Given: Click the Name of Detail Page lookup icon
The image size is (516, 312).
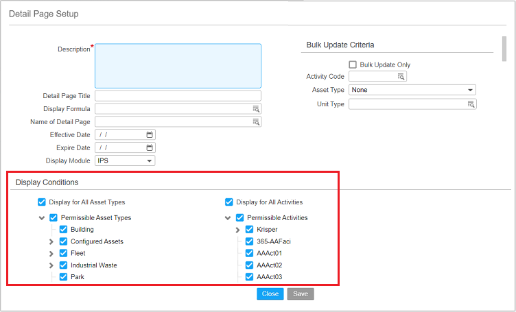Looking at the screenshot, I should click(256, 122).
